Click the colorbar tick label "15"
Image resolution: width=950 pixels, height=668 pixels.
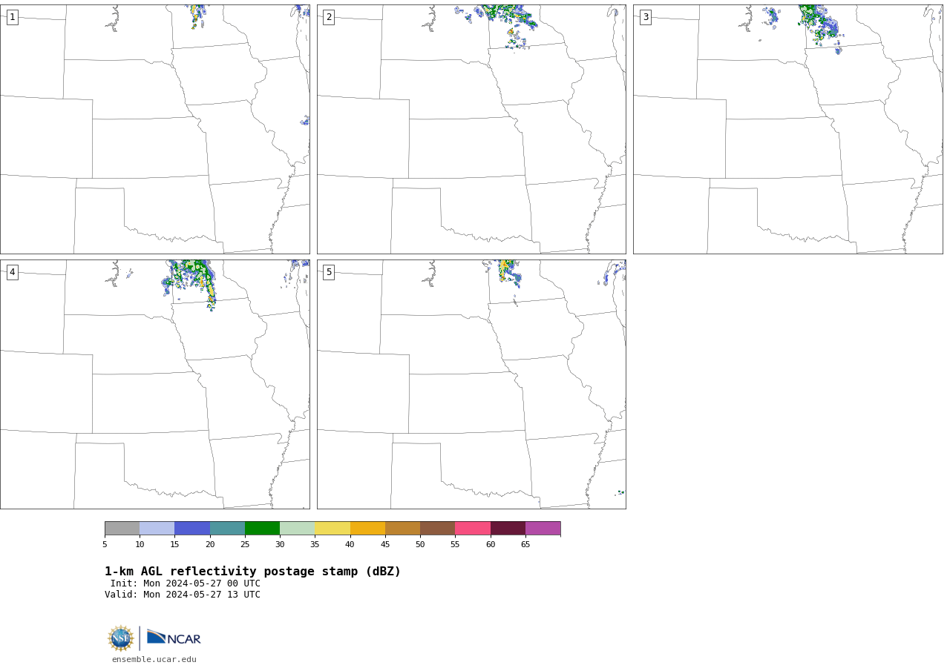click(174, 545)
